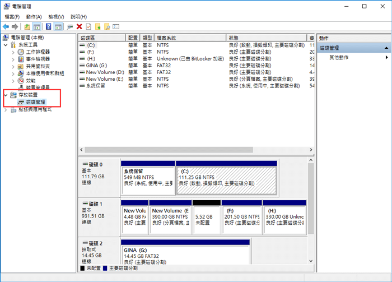Click the disk pane vertical scrollbar up arrow
This screenshot has height=282, width=392.
[x=311, y=160]
